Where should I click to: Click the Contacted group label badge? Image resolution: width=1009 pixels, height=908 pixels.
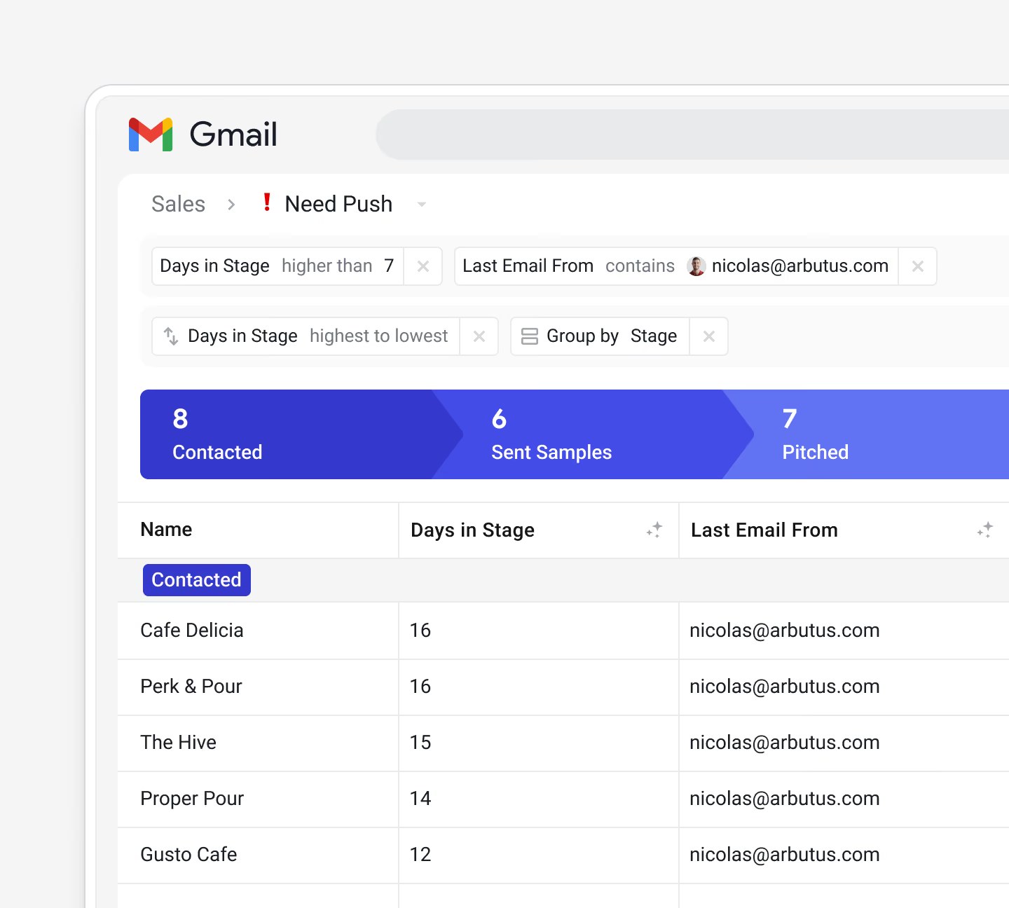pos(197,580)
